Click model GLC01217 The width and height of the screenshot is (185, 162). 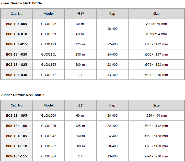[49, 75]
